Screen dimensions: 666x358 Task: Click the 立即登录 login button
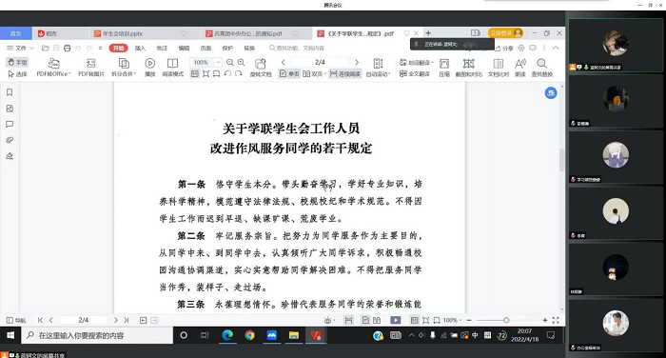coord(505,32)
